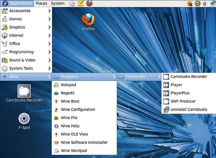Click the Accessories category icon

tap(4, 11)
